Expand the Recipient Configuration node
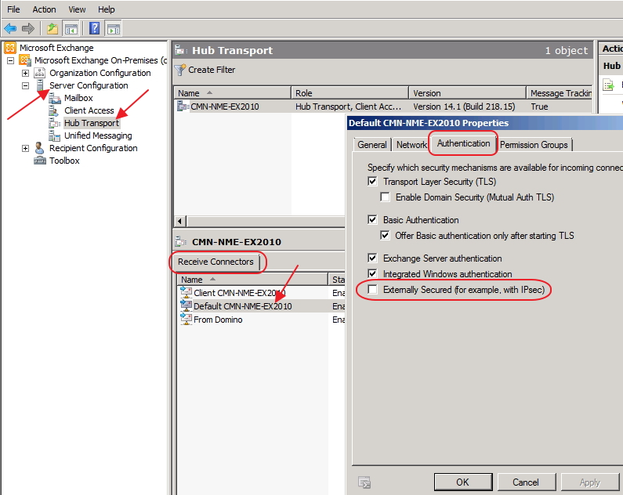 tap(25, 149)
